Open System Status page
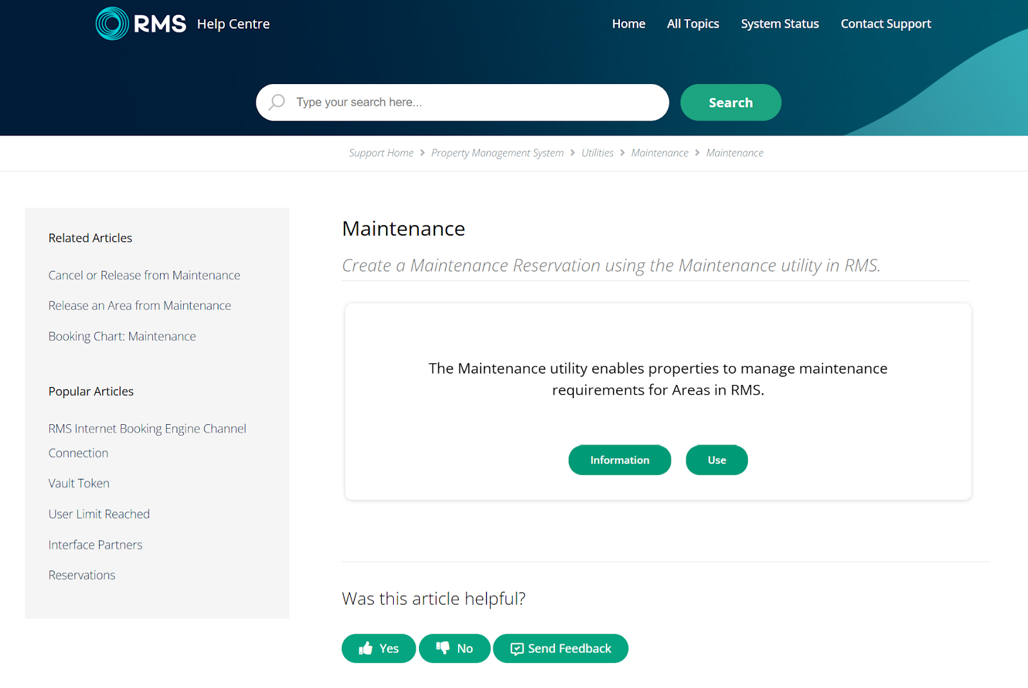Screen dimensions: 1028x688 point(779,24)
